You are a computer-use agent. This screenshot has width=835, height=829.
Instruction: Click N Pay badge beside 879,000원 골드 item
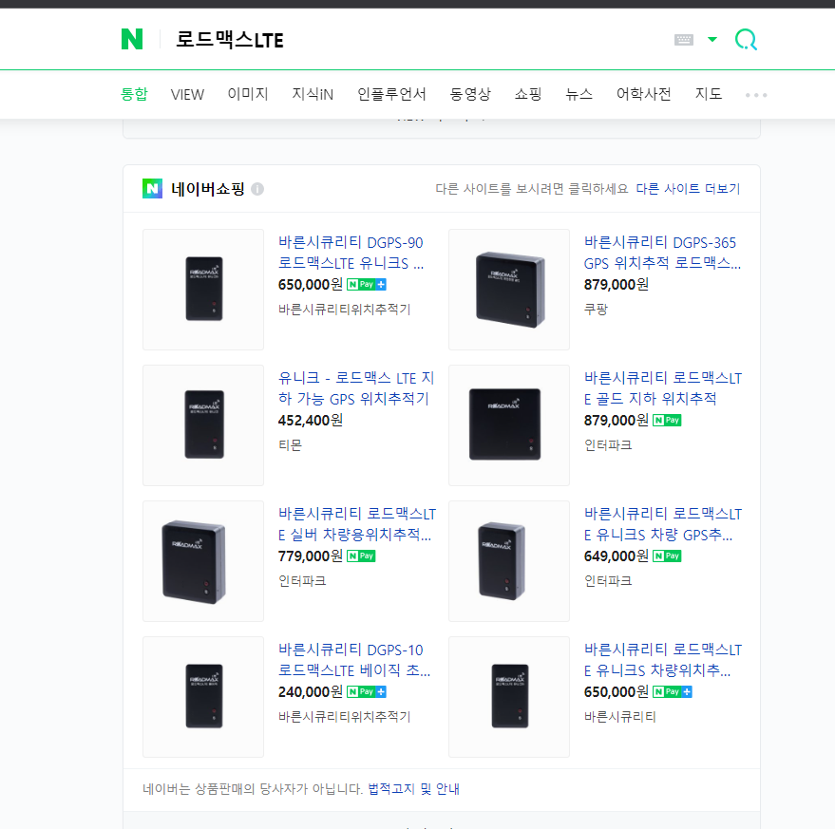[667, 420]
